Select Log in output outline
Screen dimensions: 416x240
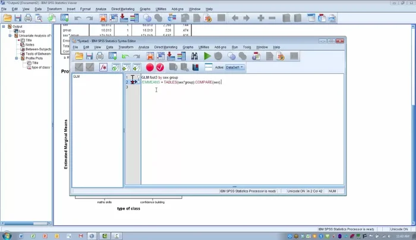click(22, 31)
